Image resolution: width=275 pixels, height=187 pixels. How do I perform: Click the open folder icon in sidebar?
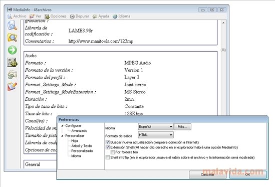coord(12,38)
